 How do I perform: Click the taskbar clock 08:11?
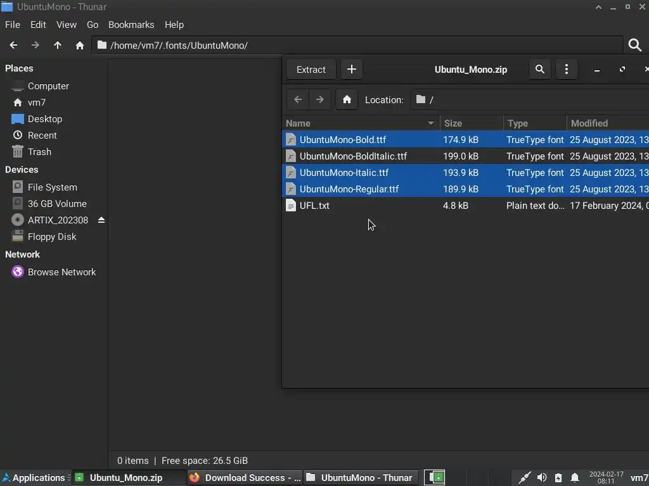[606, 478]
